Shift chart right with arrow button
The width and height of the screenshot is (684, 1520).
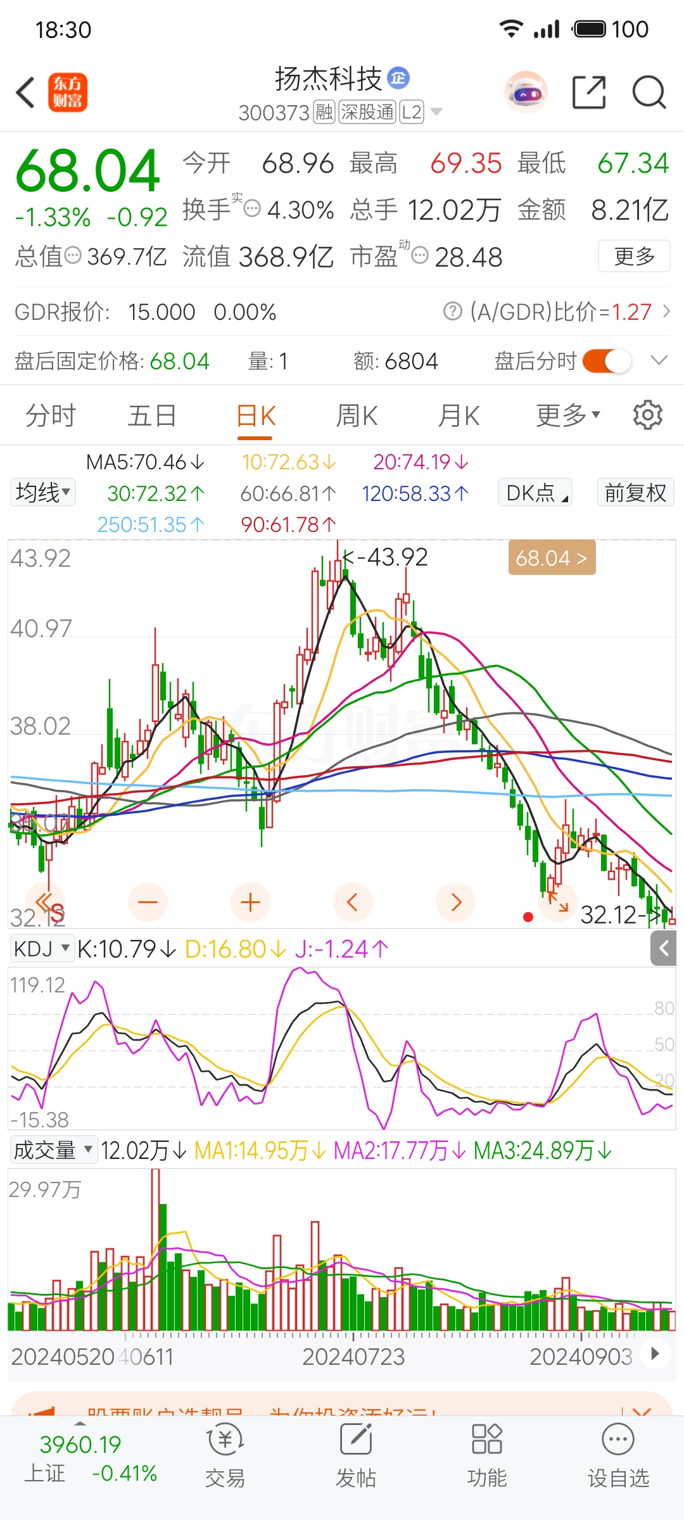coord(455,902)
